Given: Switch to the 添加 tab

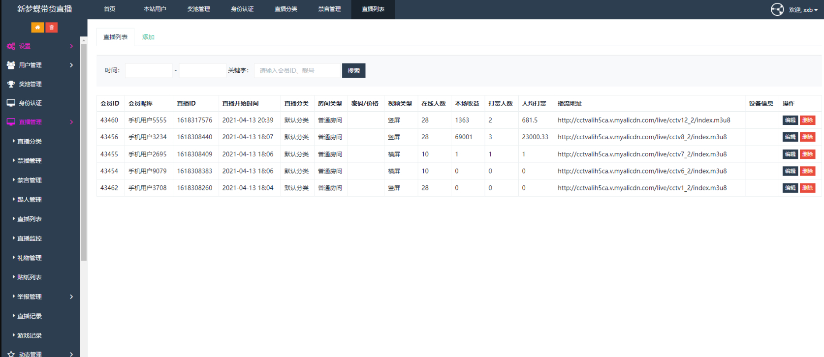Looking at the screenshot, I should point(148,37).
